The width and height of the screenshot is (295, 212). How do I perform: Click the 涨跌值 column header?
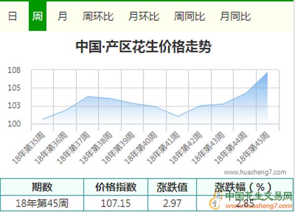(172, 187)
